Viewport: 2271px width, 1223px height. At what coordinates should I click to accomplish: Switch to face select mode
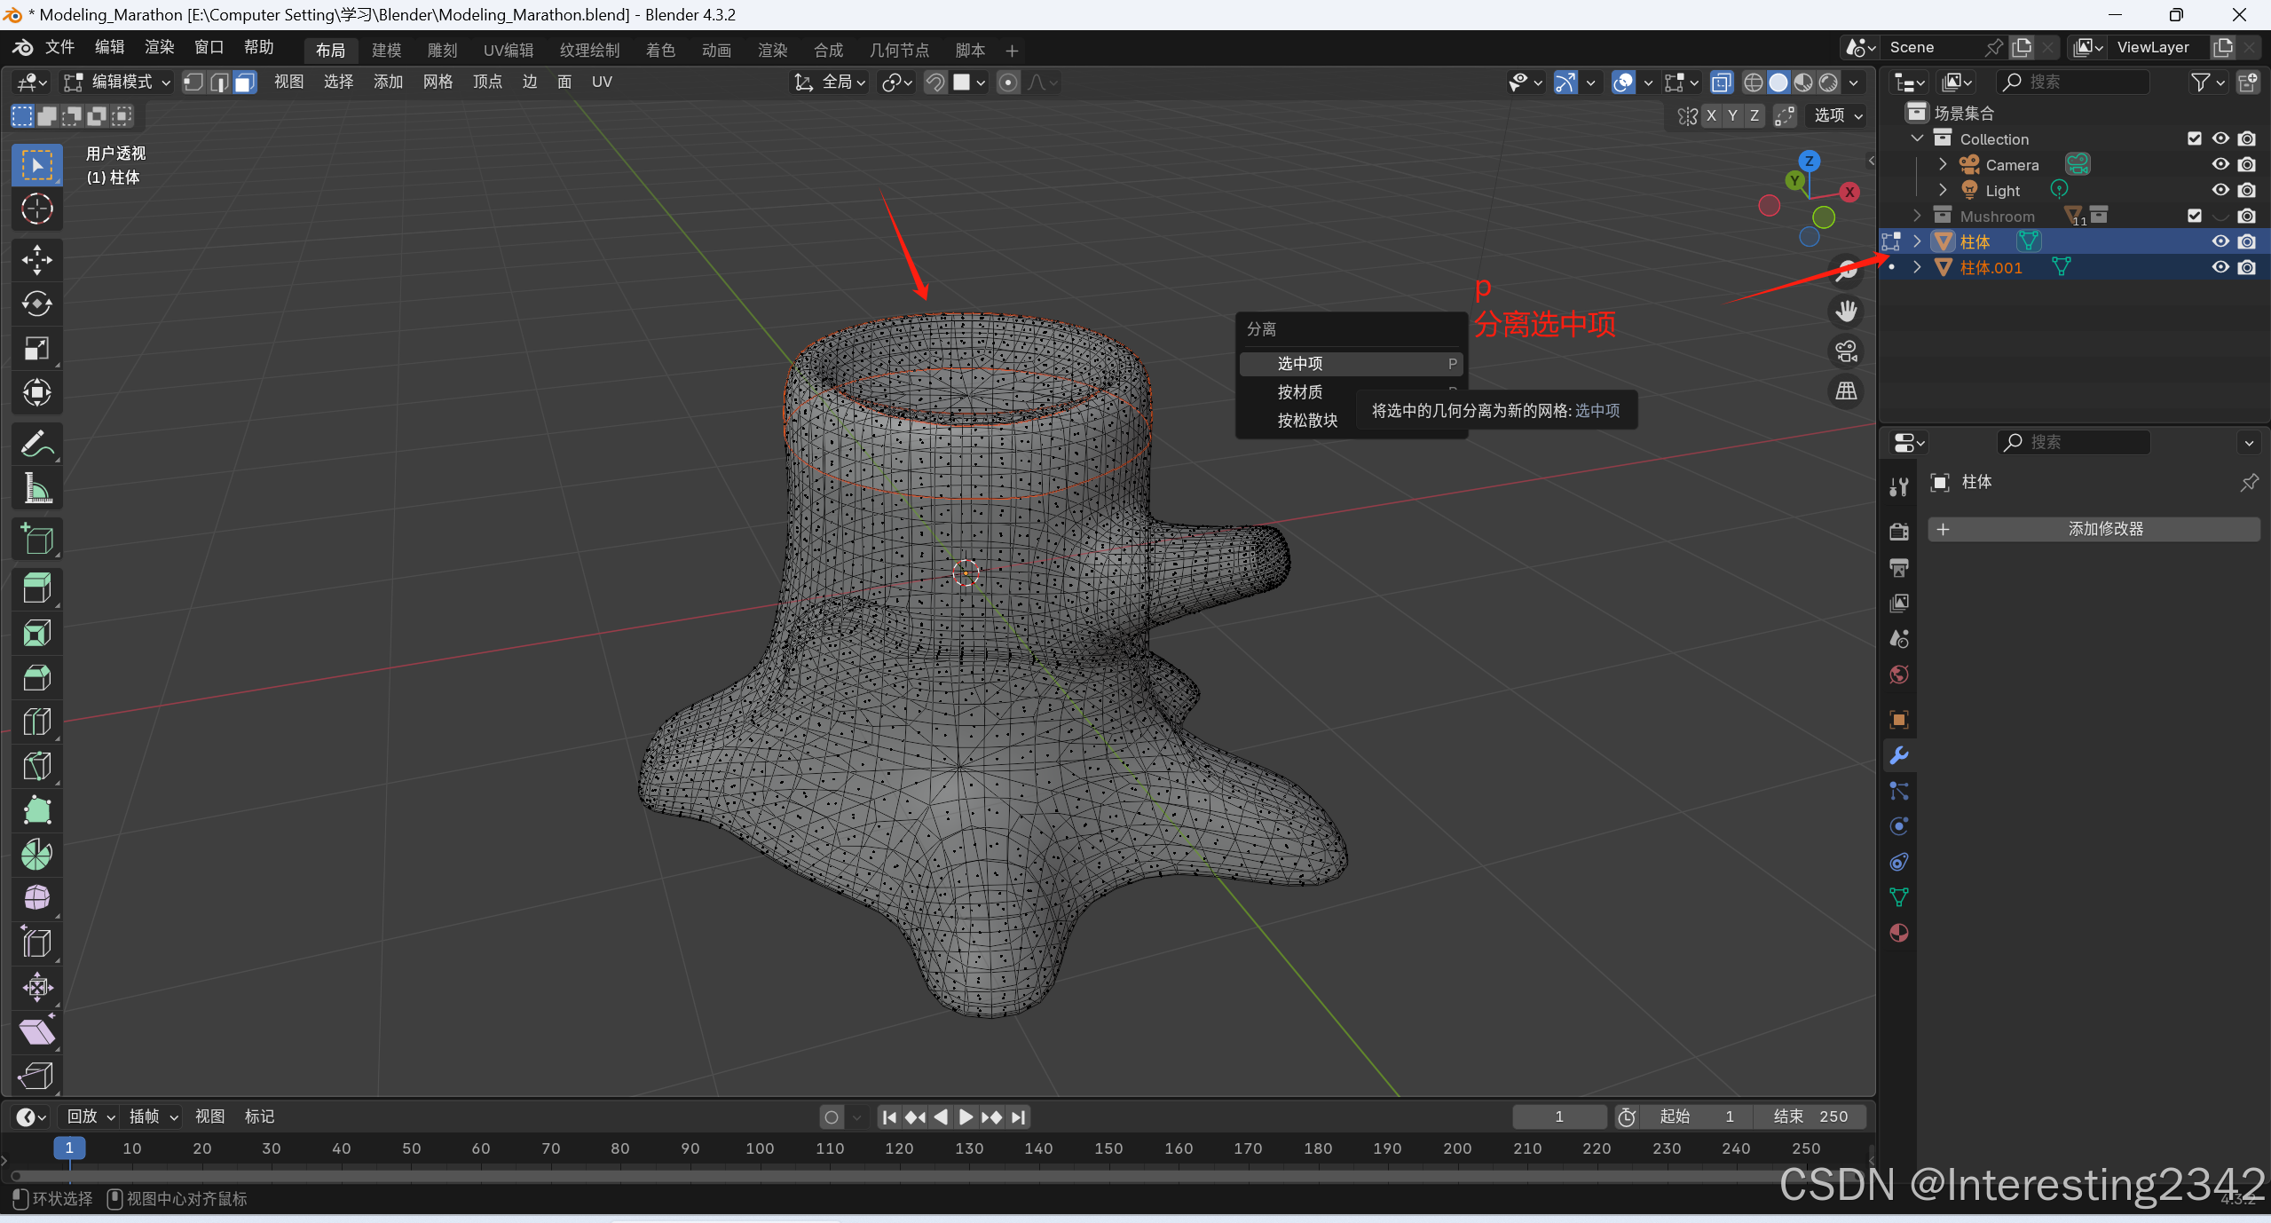pos(245,83)
